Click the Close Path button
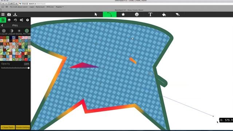Image resolution: width=233 pixels, height=131 pixels. pyautogui.click(x=8, y=127)
